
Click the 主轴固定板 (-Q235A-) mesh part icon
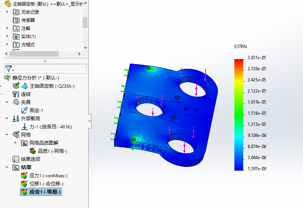[x=16, y=86]
